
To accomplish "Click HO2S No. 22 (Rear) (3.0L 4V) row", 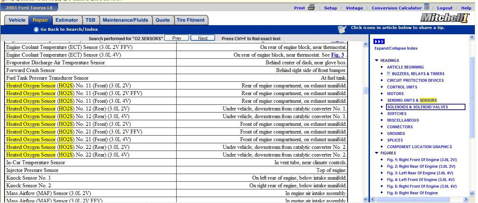I will point(176,155).
